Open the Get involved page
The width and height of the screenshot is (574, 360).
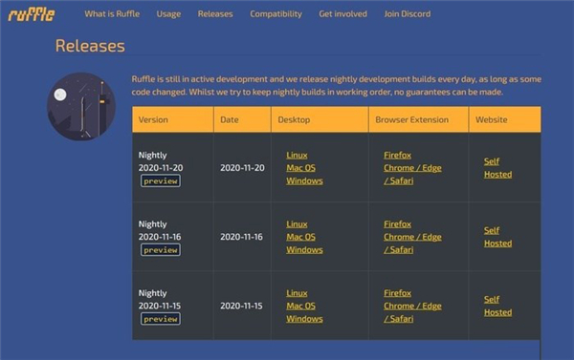[342, 14]
